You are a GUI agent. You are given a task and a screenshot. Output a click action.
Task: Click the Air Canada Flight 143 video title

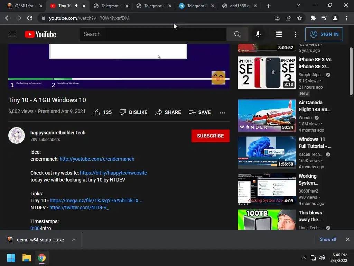pos(315,106)
